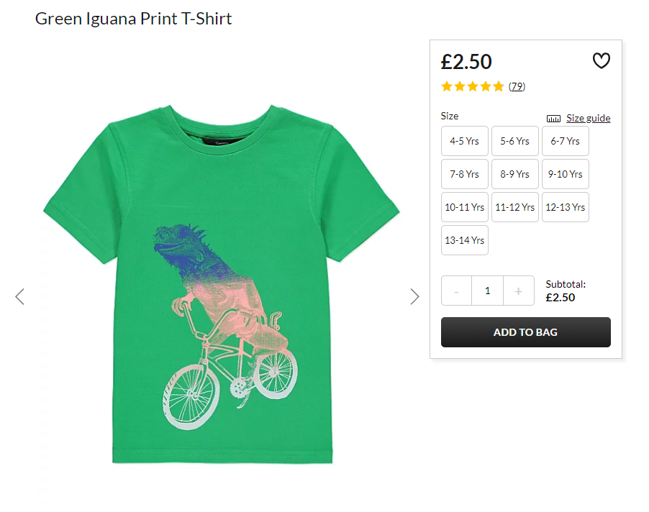Select the 11-12 Yrs size button
Screen dimensions: 649x512
coord(515,207)
